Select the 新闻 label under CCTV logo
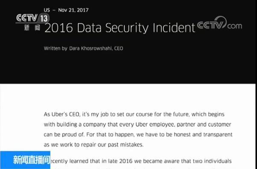Screen dimensions: 257x169 click(32, 28)
